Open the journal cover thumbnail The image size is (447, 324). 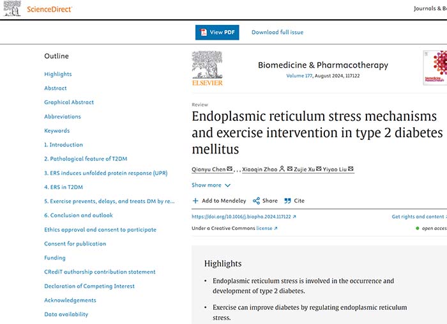point(436,68)
